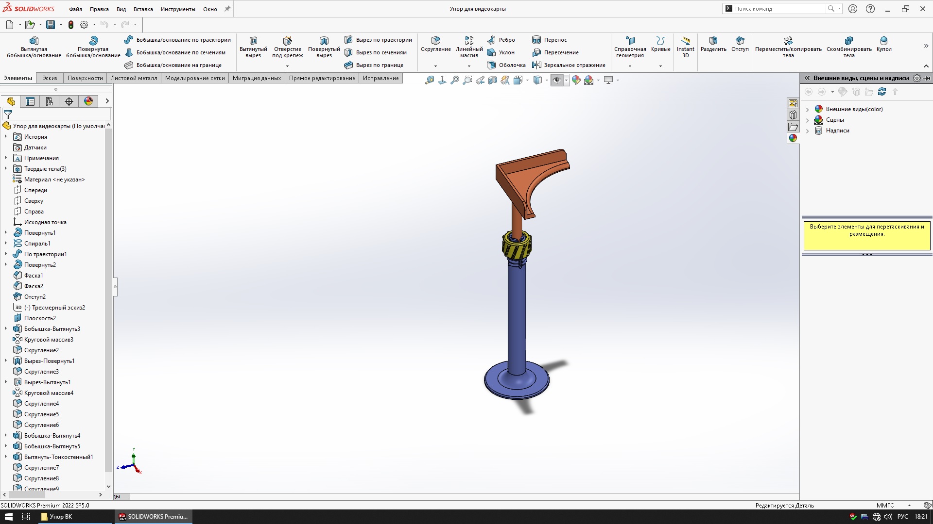Viewport: 933px width, 524px height.
Task: Open the Split (Разделить) tool
Action: click(x=713, y=41)
